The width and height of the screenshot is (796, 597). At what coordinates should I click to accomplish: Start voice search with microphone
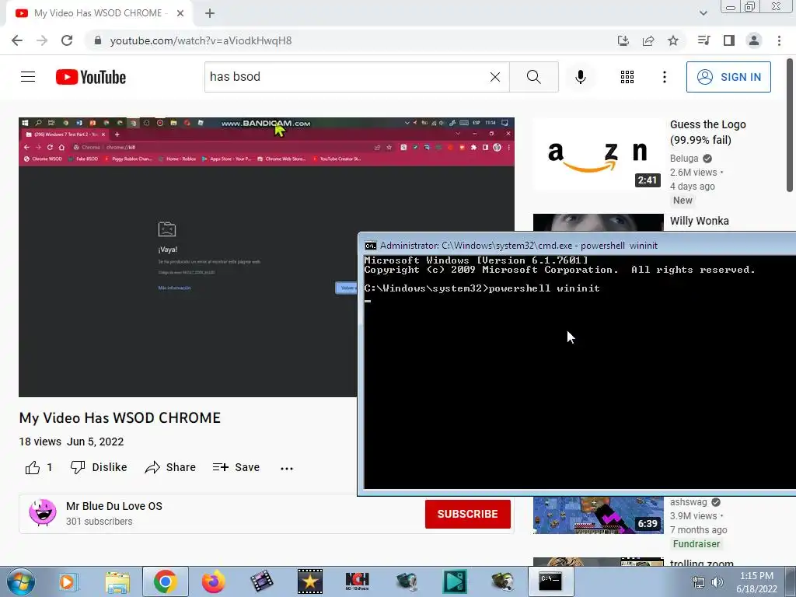click(580, 77)
